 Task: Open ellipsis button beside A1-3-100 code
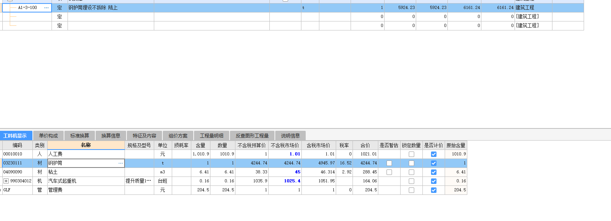pos(47,7)
